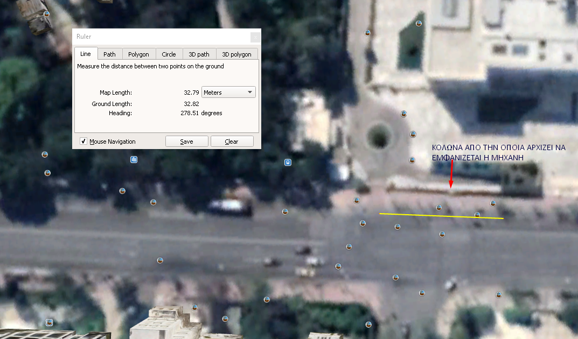
Task: Open the Circle tab
Action: (x=169, y=54)
